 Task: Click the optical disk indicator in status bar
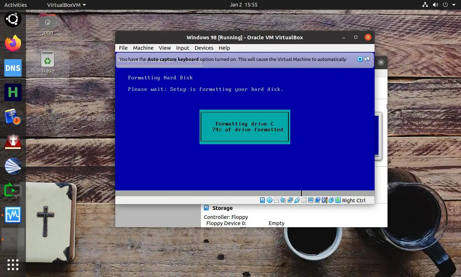point(269,200)
